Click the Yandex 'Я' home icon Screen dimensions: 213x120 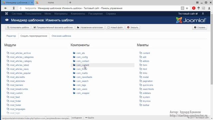point(14,8)
